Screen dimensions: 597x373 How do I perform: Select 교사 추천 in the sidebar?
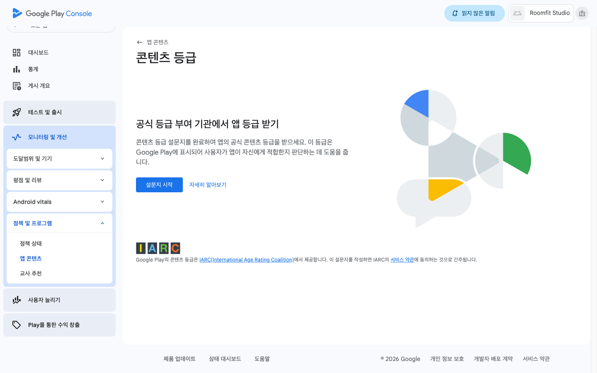coord(31,274)
